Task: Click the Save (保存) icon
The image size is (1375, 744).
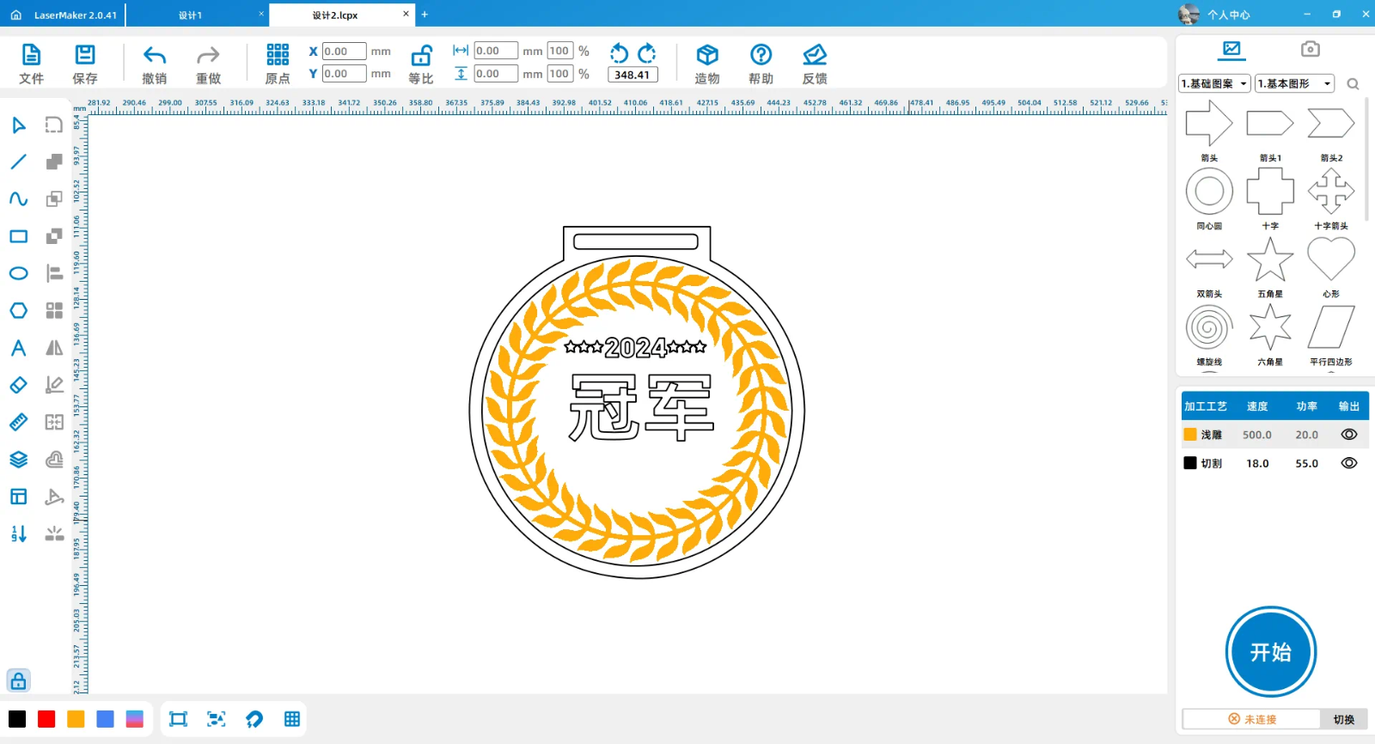Action: coord(85,56)
